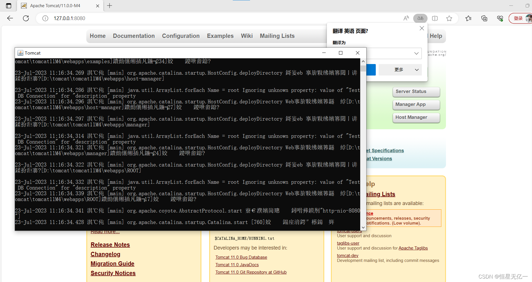Click the Tomcat favicon on the browser tab
Image resolution: width=532 pixels, height=282 pixels.
(24, 5)
